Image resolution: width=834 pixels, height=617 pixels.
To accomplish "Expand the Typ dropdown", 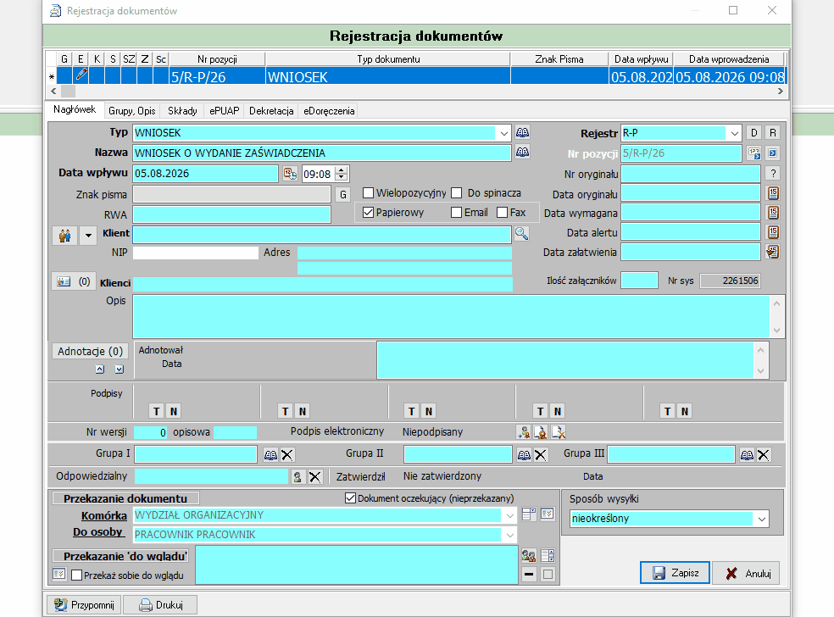I will 503,133.
